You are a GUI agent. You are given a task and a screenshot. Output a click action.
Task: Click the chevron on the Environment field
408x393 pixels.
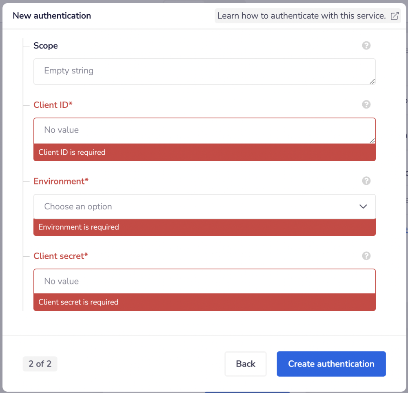pos(363,206)
